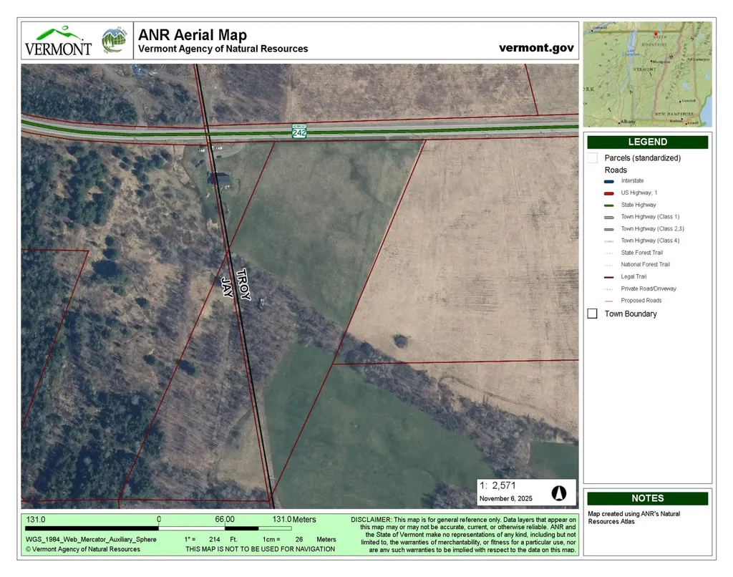Viewport: 733px width, 577px height.
Task: Click the NOTES panel header
Action: pyautogui.click(x=647, y=498)
